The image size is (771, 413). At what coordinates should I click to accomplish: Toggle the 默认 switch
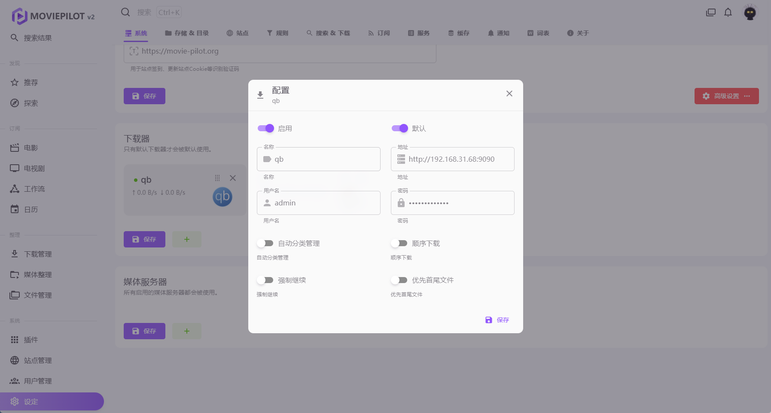(399, 128)
